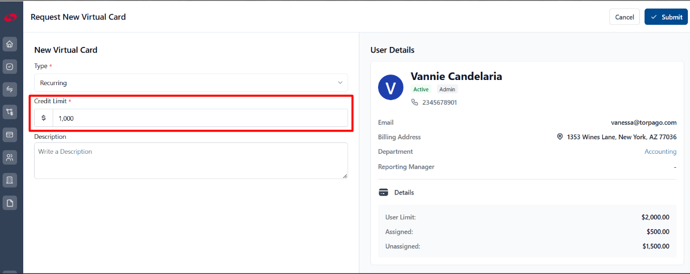Open the dollar workflow sidebar icon
Viewport: 690px width, 274px height.
pos(9,112)
